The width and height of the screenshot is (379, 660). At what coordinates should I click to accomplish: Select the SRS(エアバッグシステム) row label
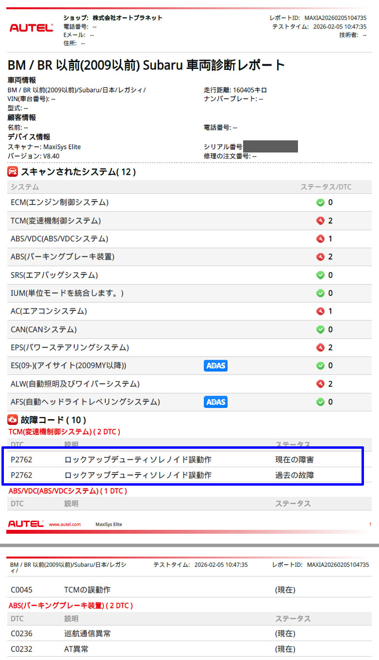[54, 275]
